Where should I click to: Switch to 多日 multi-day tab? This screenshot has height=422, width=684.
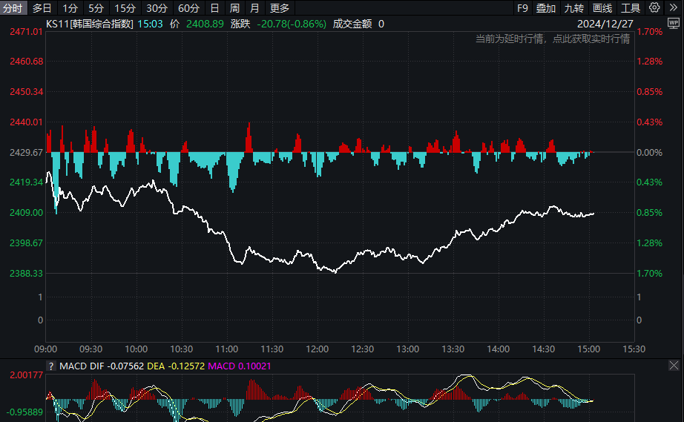(42, 8)
